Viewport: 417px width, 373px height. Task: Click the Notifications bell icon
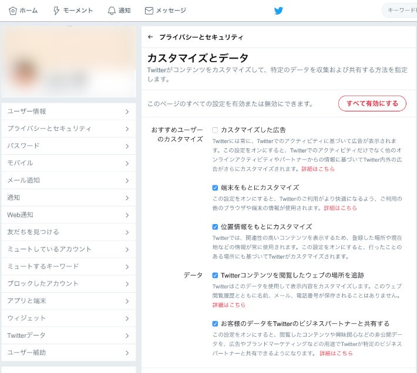[112, 11]
